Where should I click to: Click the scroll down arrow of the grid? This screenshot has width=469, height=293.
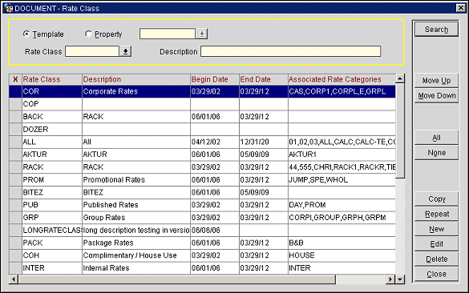click(x=400, y=279)
